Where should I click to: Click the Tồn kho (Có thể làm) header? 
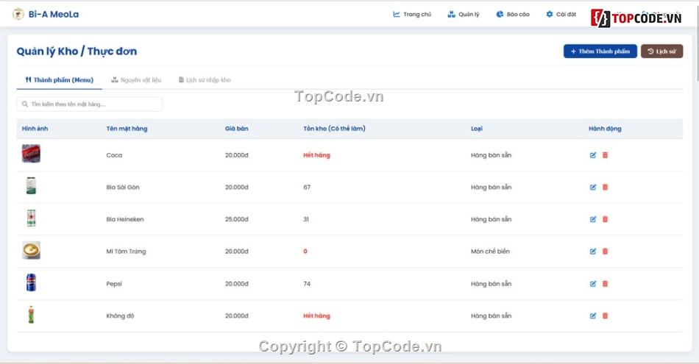[334, 129]
